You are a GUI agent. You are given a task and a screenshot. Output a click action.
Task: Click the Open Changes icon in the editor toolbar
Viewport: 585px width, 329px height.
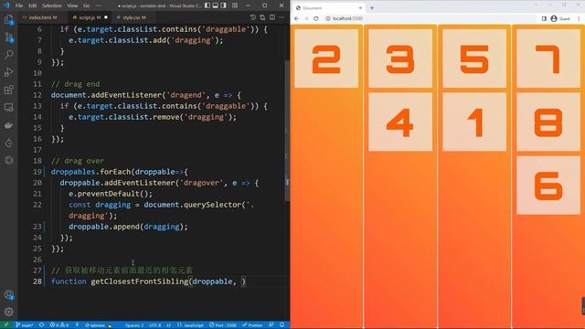262,17
